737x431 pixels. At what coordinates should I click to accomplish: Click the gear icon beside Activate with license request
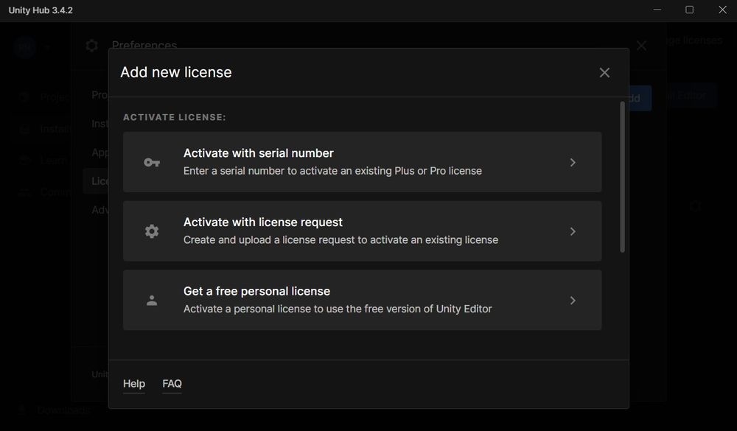[x=152, y=231]
